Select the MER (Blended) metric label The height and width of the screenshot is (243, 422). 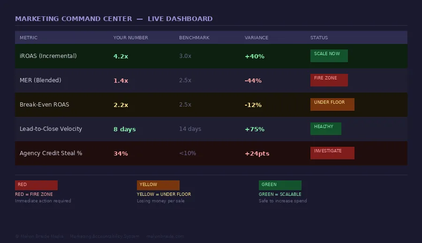click(x=40, y=80)
